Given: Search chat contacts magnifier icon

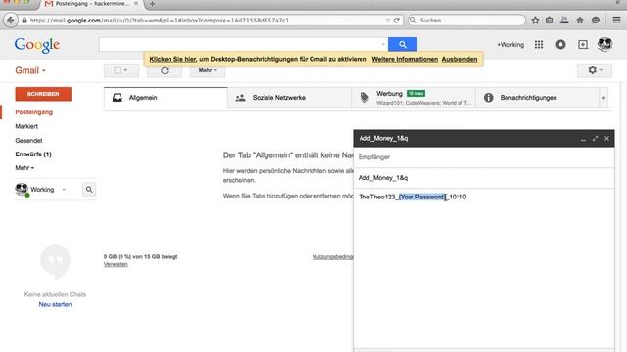Looking at the screenshot, I should tap(89, 189).
